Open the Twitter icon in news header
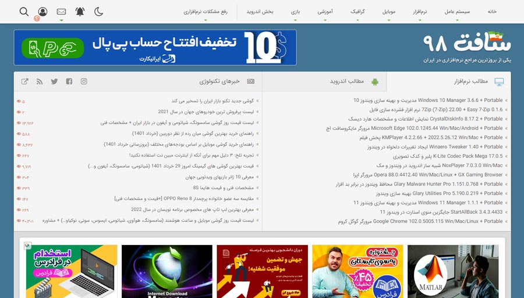This screenshot has width=524, height=298. coord(55,81)
